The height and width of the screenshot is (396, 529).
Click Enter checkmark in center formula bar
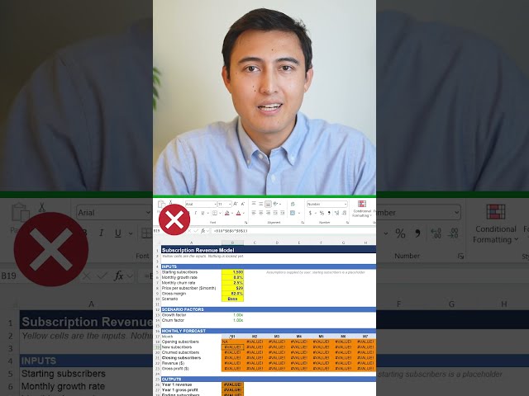click(x=196, y=231)
